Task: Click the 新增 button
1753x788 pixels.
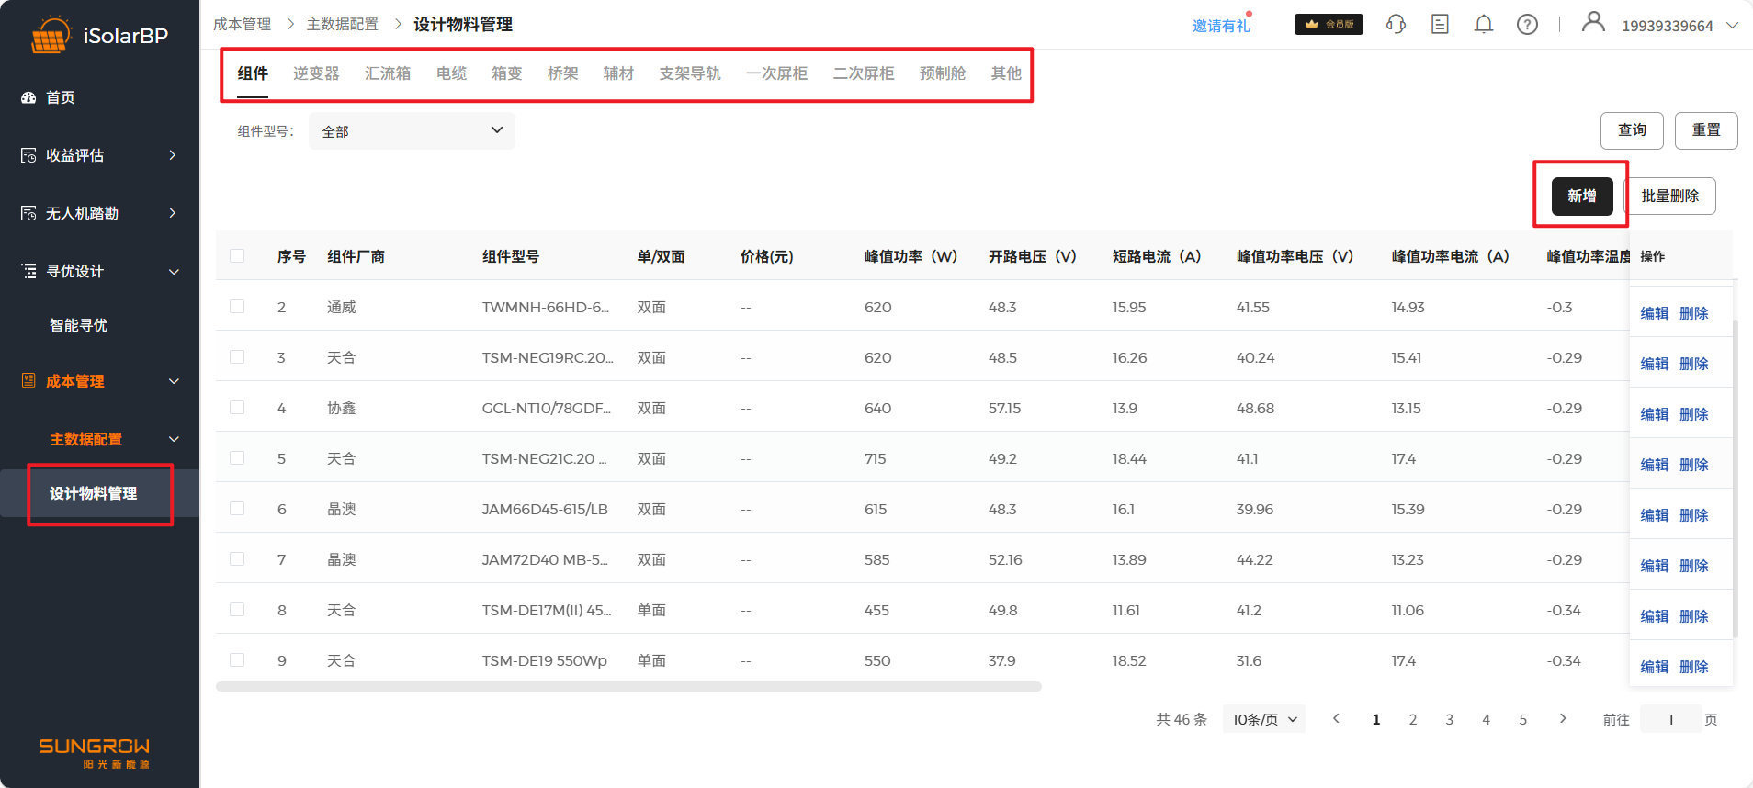Action: tap(1581, 196)
